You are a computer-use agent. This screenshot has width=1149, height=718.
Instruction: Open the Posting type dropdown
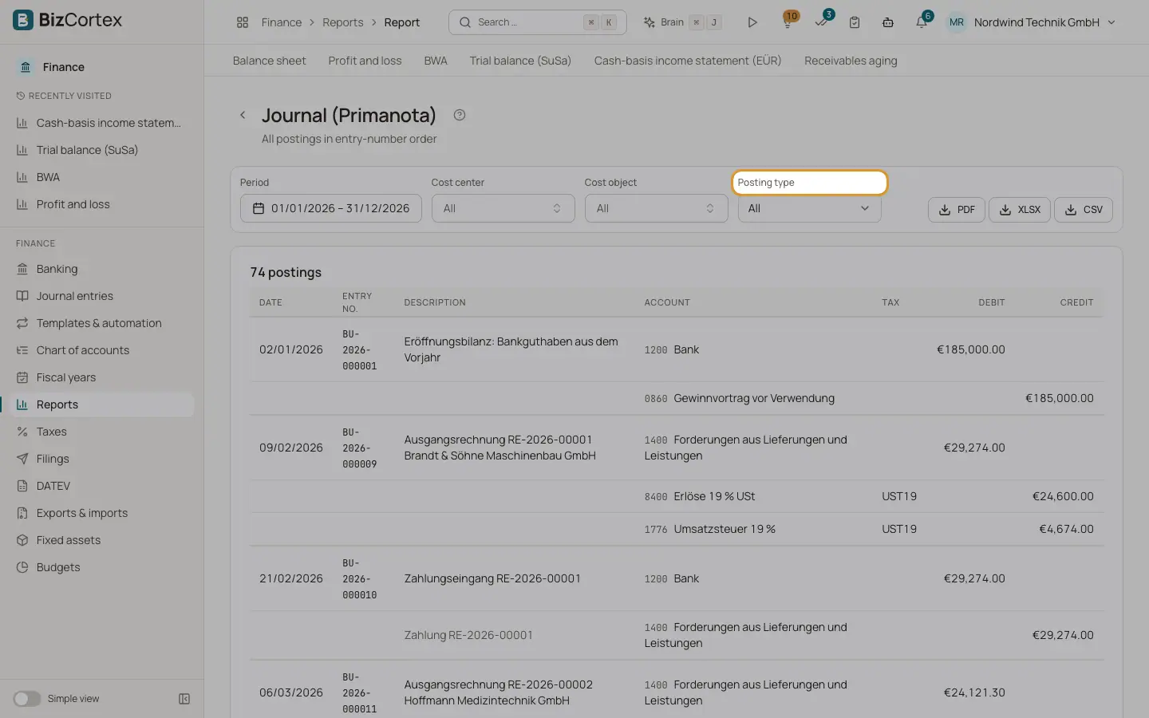(x=809, y=208)
